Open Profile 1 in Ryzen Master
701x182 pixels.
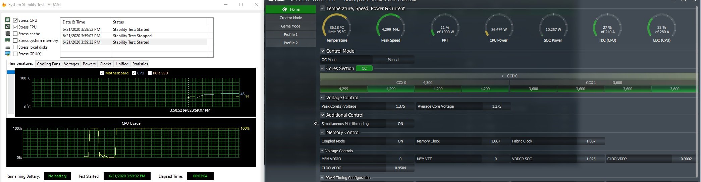pos(291,35)
